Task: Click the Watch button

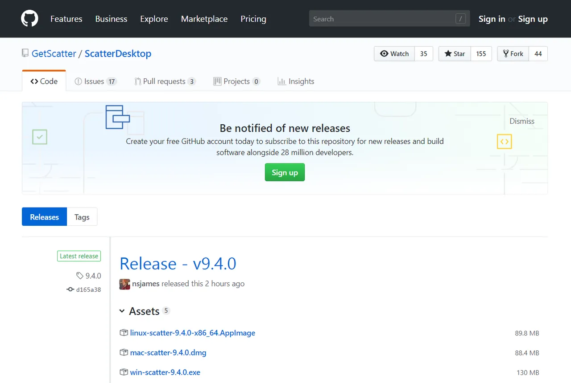Action: pos(394,53)
